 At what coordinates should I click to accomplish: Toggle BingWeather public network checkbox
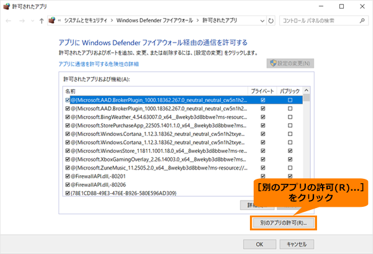(290, 117)
